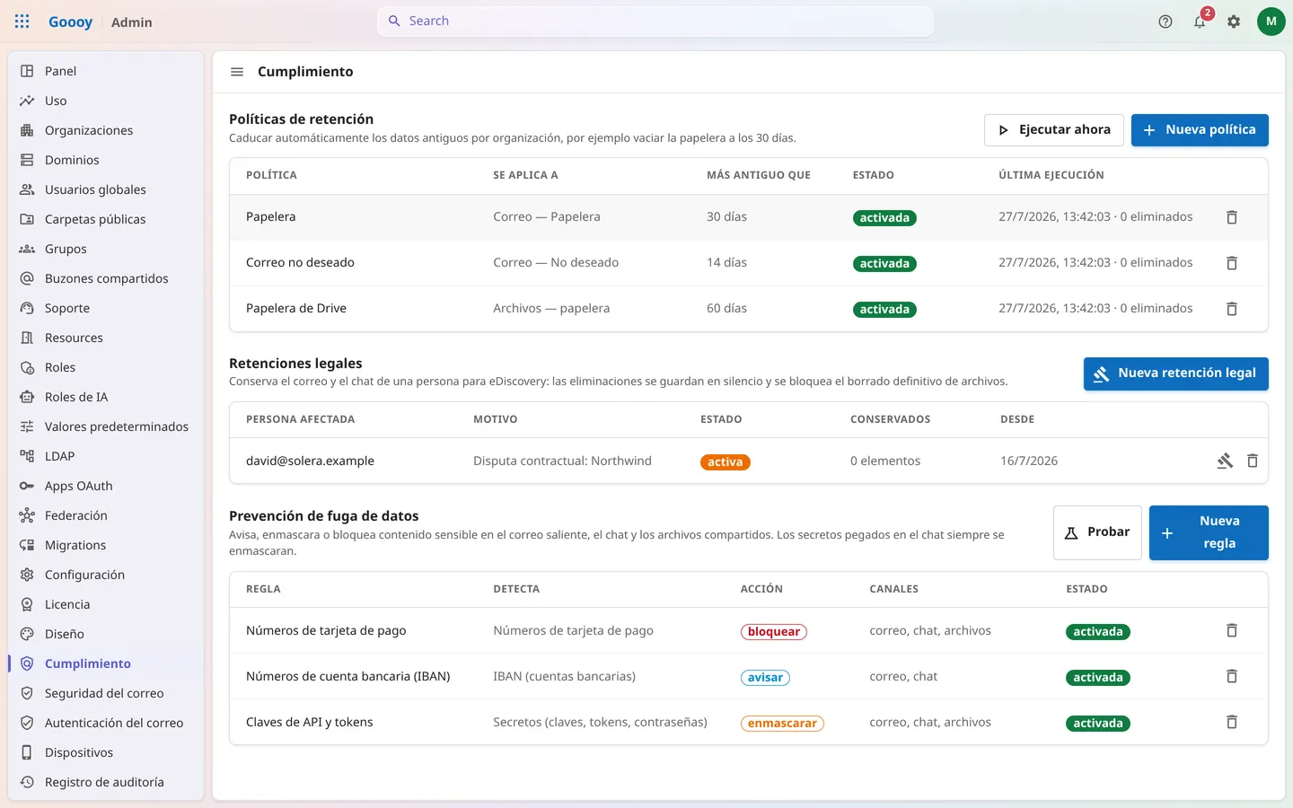Click the enmascarar action badge
This screenshot has height=808, width=1293.
click(782, 724)
